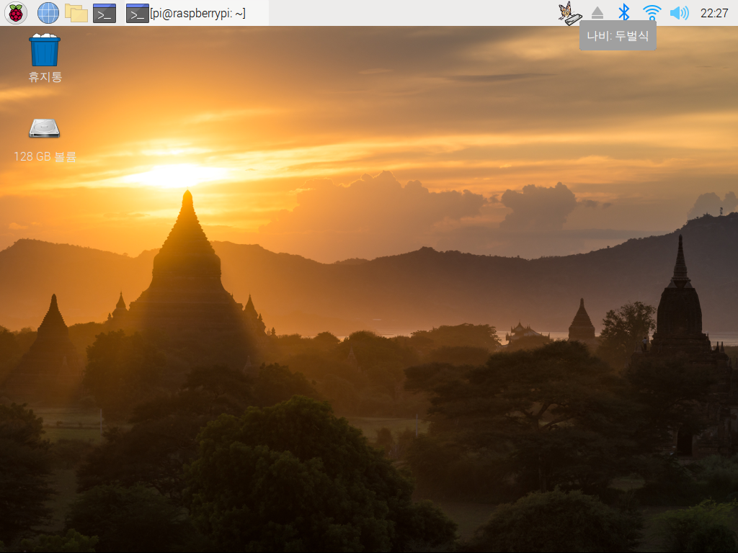This screenshot has width=738, height=553.
Task: Open the speaker volume control
Action: coord(679,13)
